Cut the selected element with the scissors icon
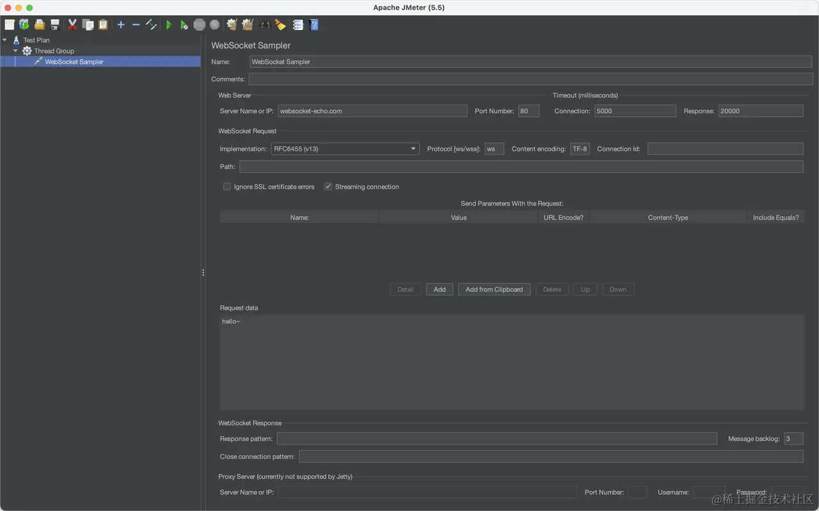This screenshot has width=819, height=511. pos(72,25)
